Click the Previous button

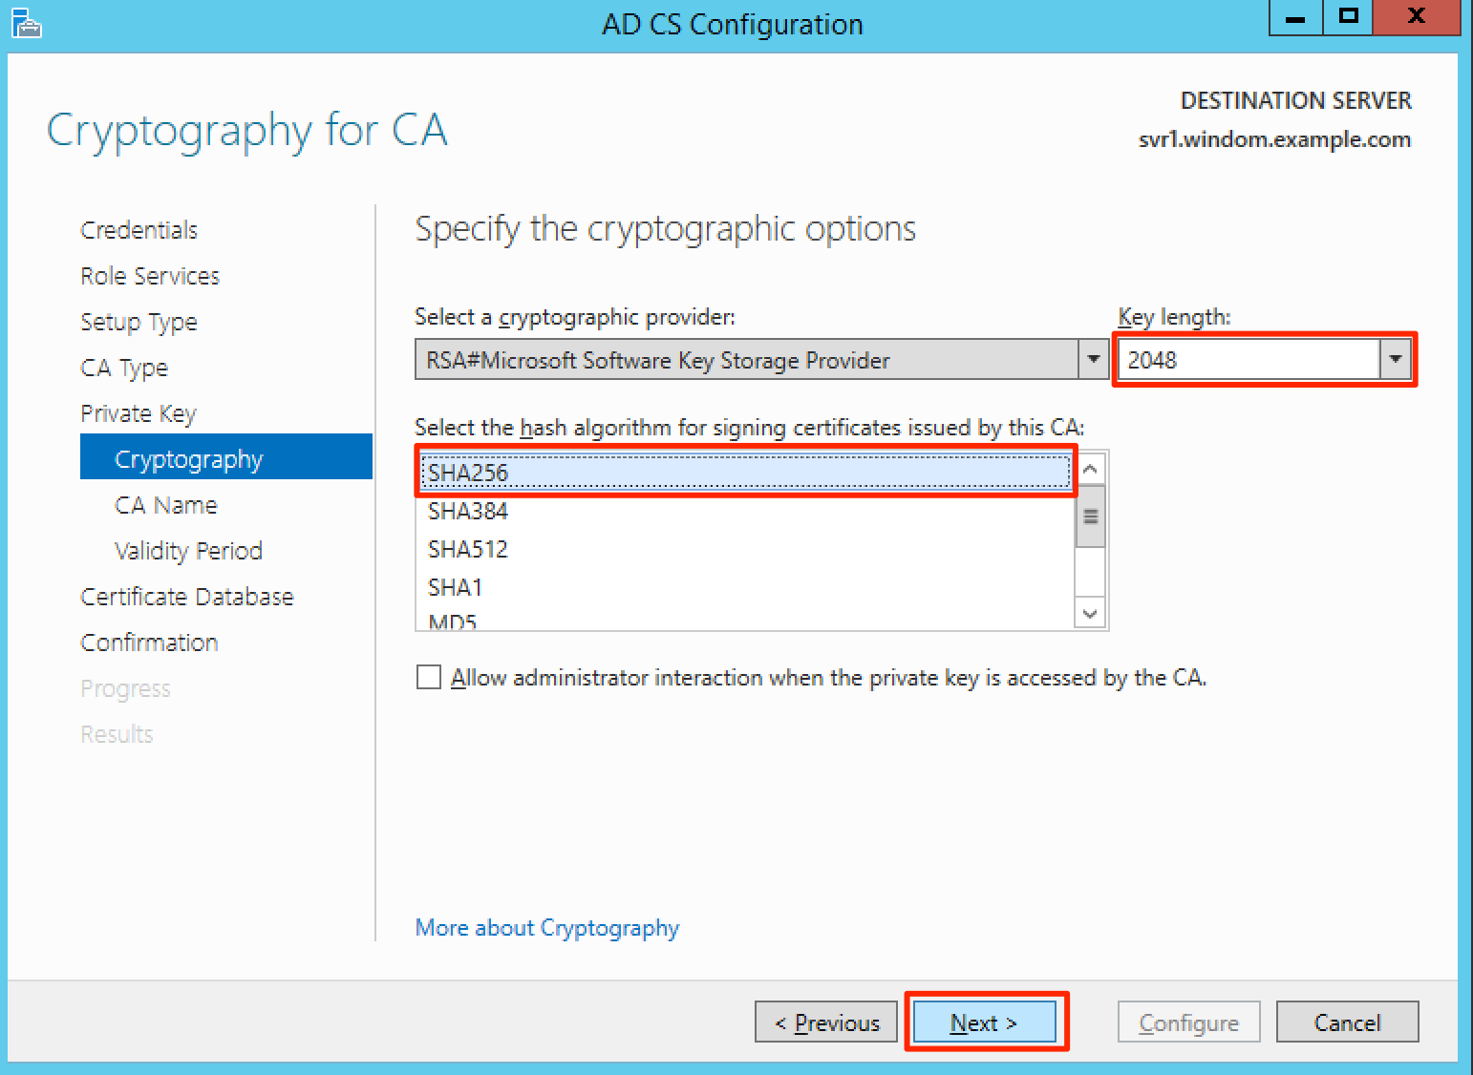pos(826,1022)
